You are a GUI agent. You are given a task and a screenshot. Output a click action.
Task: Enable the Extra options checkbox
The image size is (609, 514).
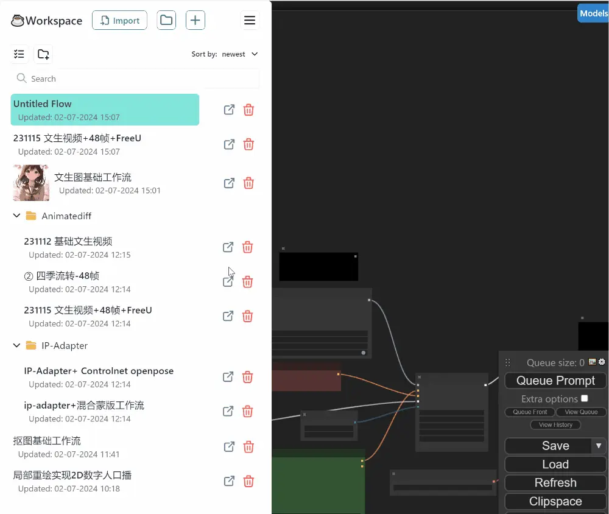584,398
